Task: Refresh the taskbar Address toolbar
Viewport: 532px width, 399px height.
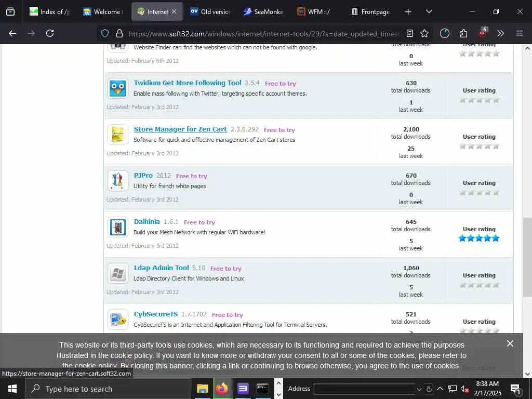Action: [429, 389]
